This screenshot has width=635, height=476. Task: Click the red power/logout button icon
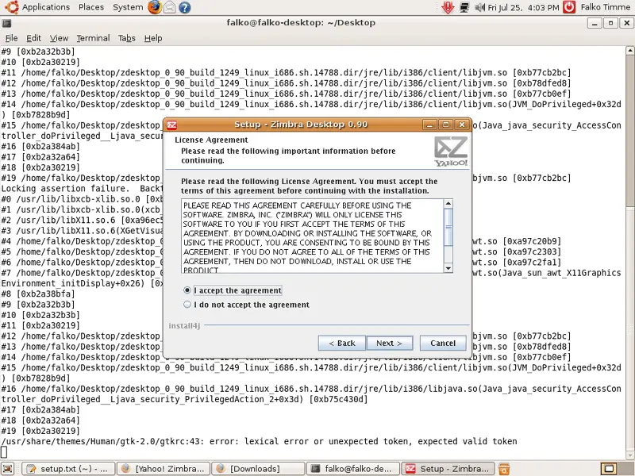click(569, 7)
